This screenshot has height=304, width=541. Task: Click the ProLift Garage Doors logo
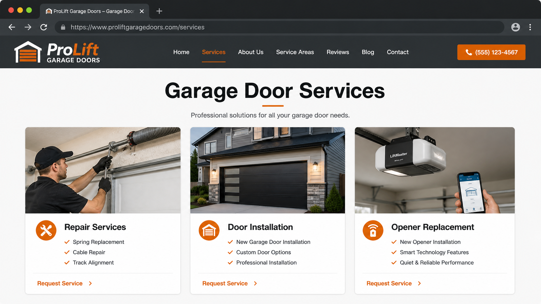57,52
